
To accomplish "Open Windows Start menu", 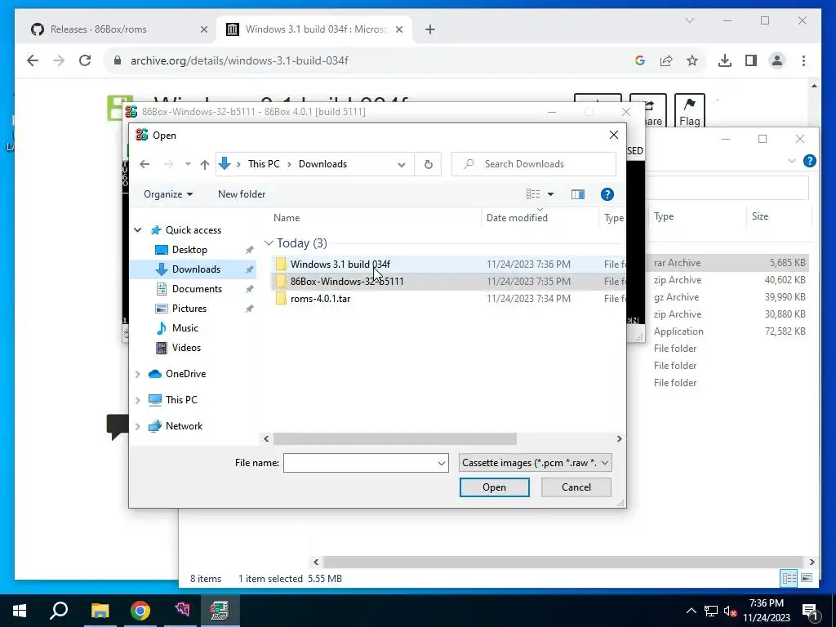I will point(20,611).
